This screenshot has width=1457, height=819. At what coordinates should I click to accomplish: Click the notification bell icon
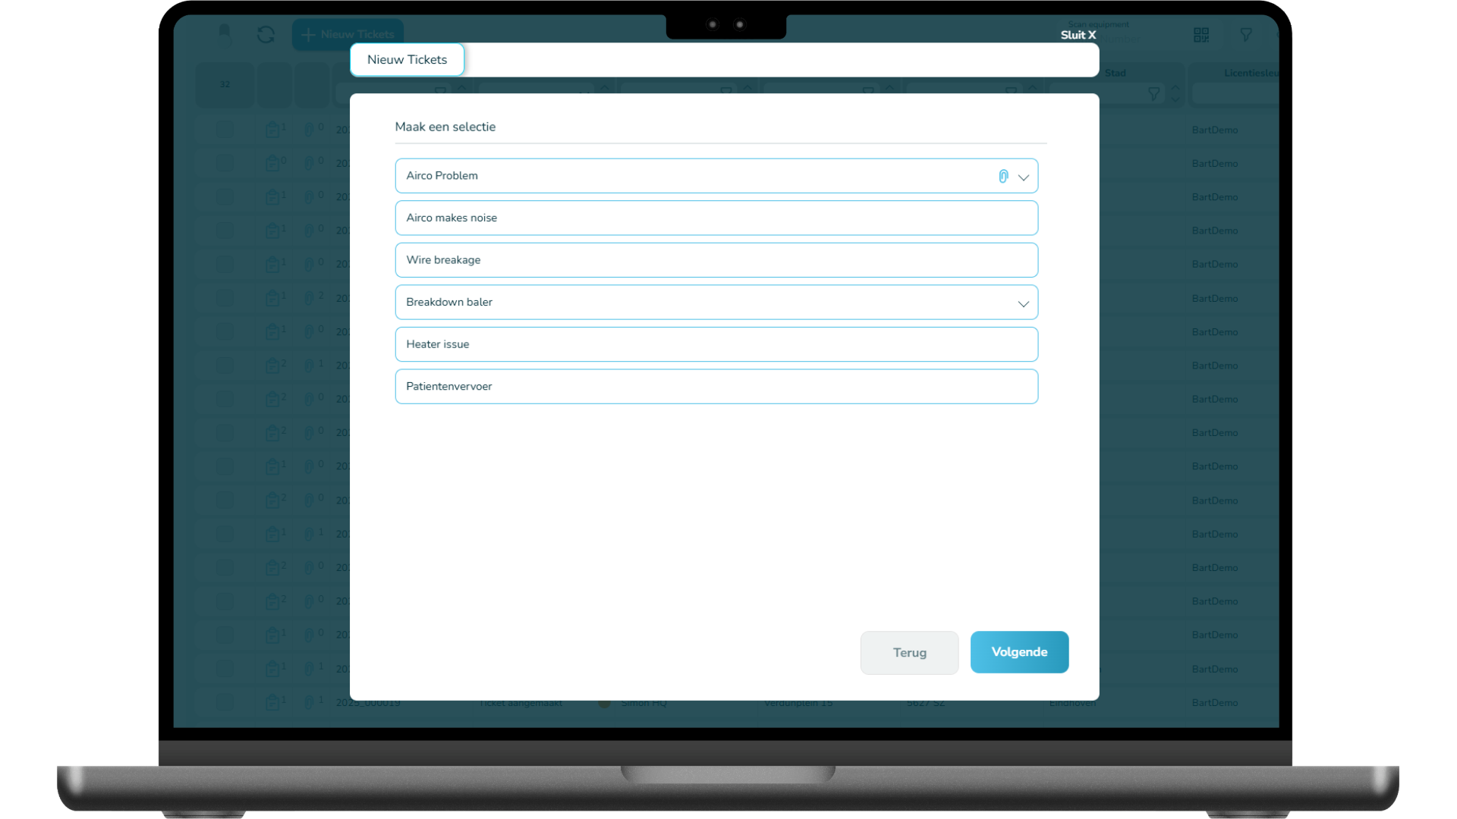(x=225, y=33)
